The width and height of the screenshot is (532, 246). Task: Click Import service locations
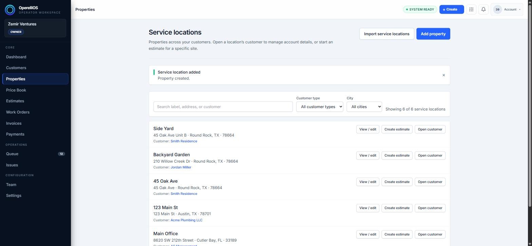pos(386,34)
